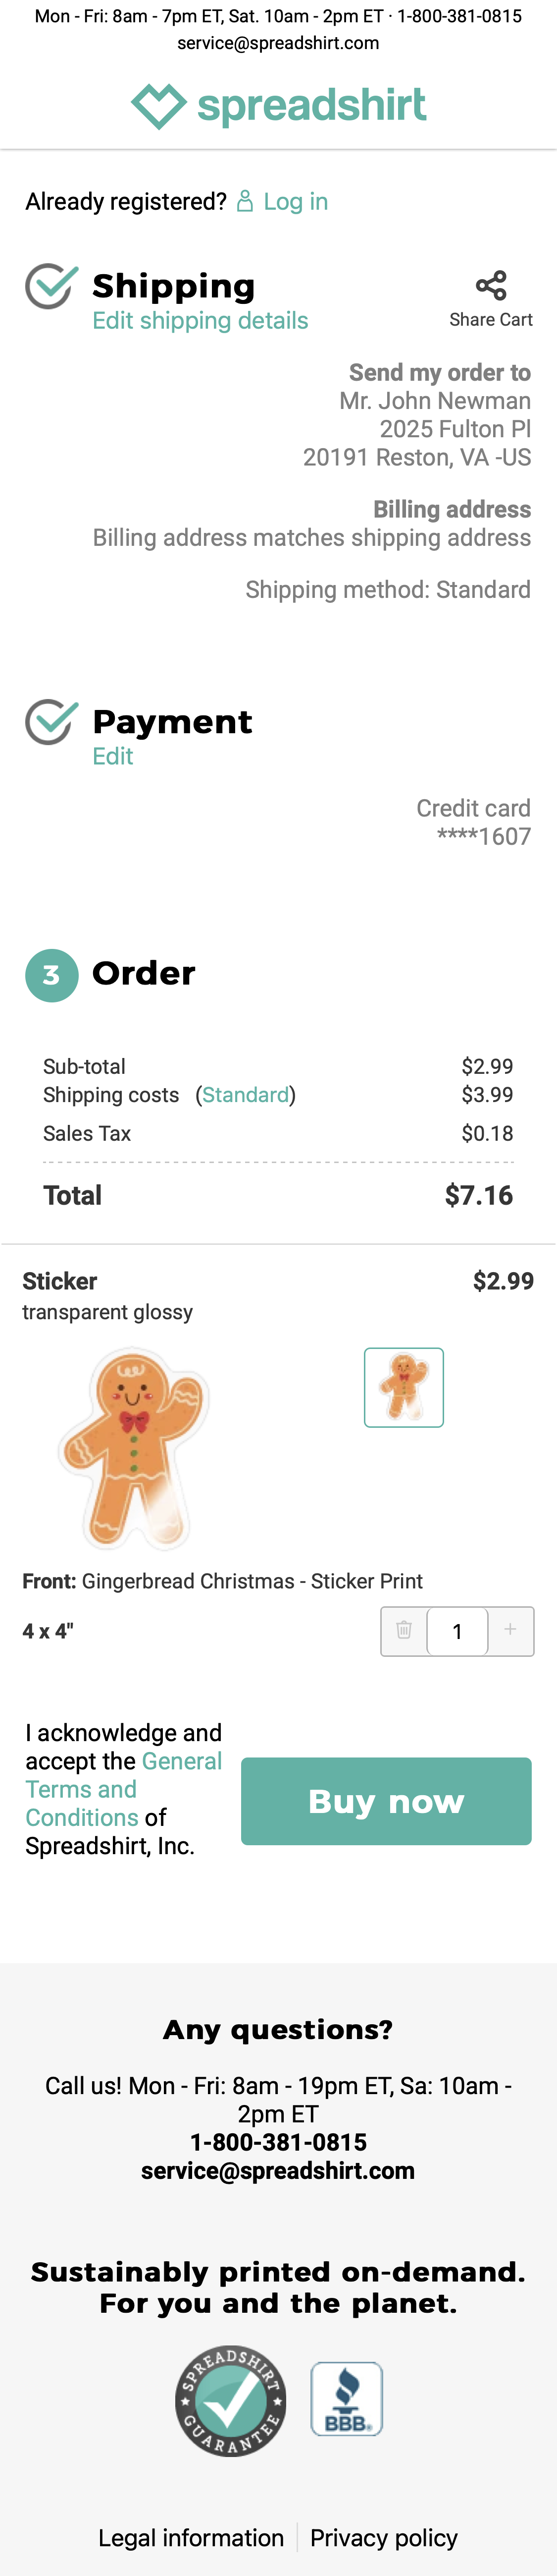
Task: Edit the saved payment method
Action: tap(113, 757)
